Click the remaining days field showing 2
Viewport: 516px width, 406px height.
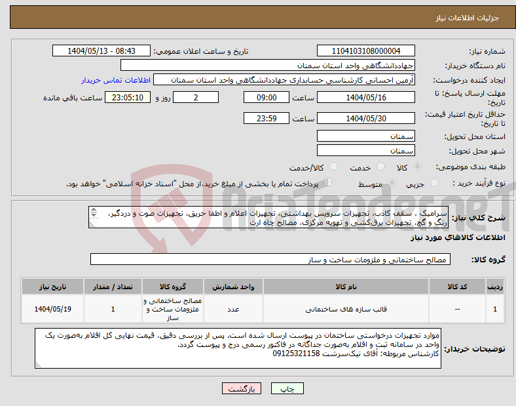coord(196,98)
